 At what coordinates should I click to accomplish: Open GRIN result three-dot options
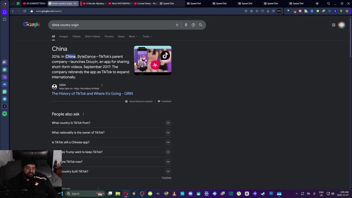coord(102,85)
